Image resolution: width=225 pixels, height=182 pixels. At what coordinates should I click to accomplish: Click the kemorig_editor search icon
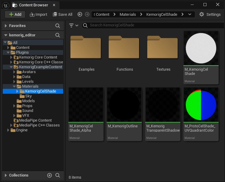click(58, 35)
